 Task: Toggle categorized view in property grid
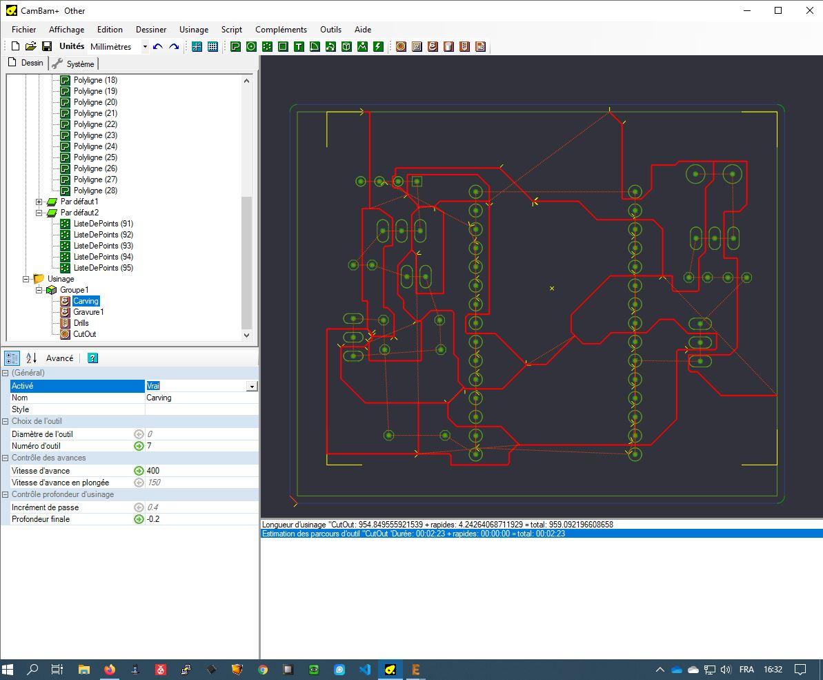12,358
